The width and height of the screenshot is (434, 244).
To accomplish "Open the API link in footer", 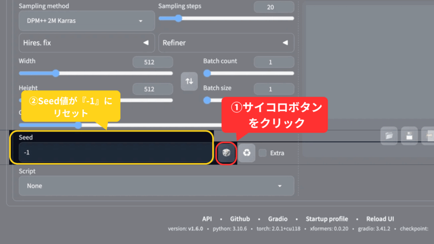I will click(207, 219).
